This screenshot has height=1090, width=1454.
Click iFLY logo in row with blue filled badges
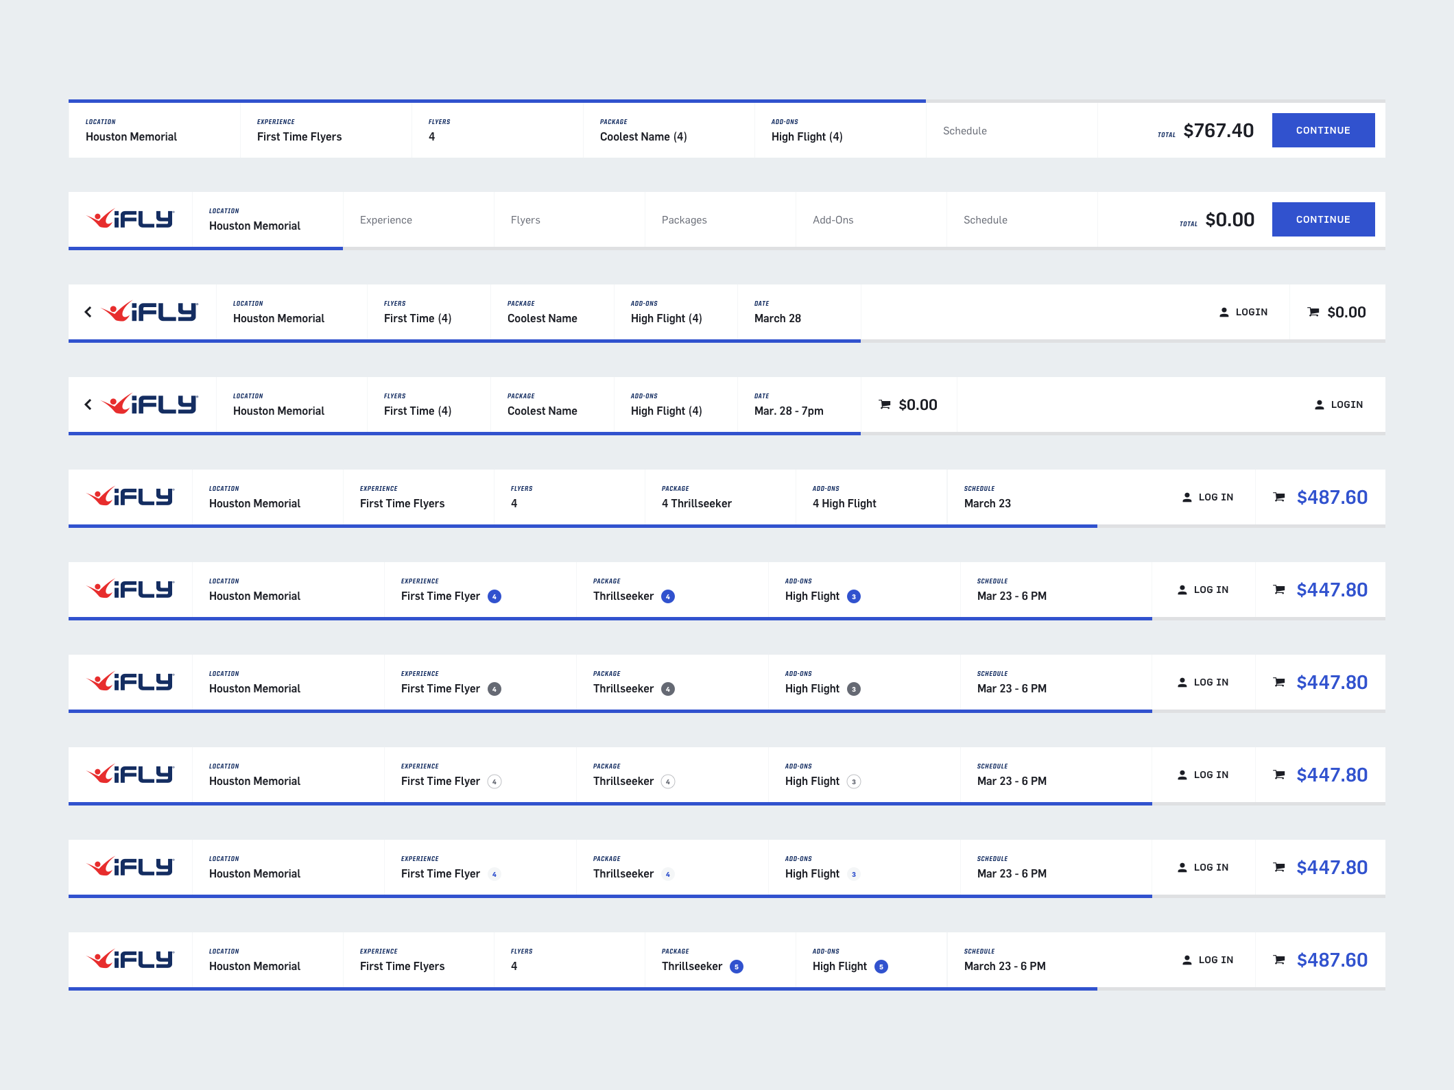tap(130, 590)
